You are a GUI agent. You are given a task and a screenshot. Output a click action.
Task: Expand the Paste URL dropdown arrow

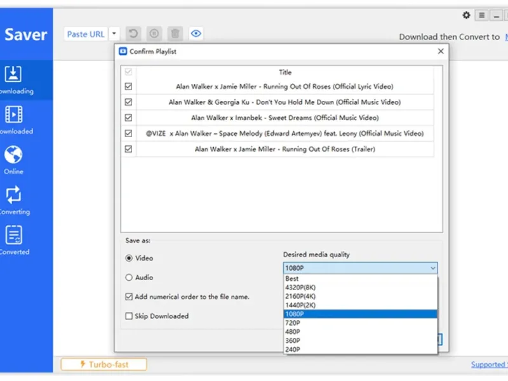pos(114,34)
